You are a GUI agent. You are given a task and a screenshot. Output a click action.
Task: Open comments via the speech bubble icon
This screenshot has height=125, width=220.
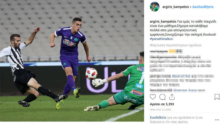(x=162, y=97)
